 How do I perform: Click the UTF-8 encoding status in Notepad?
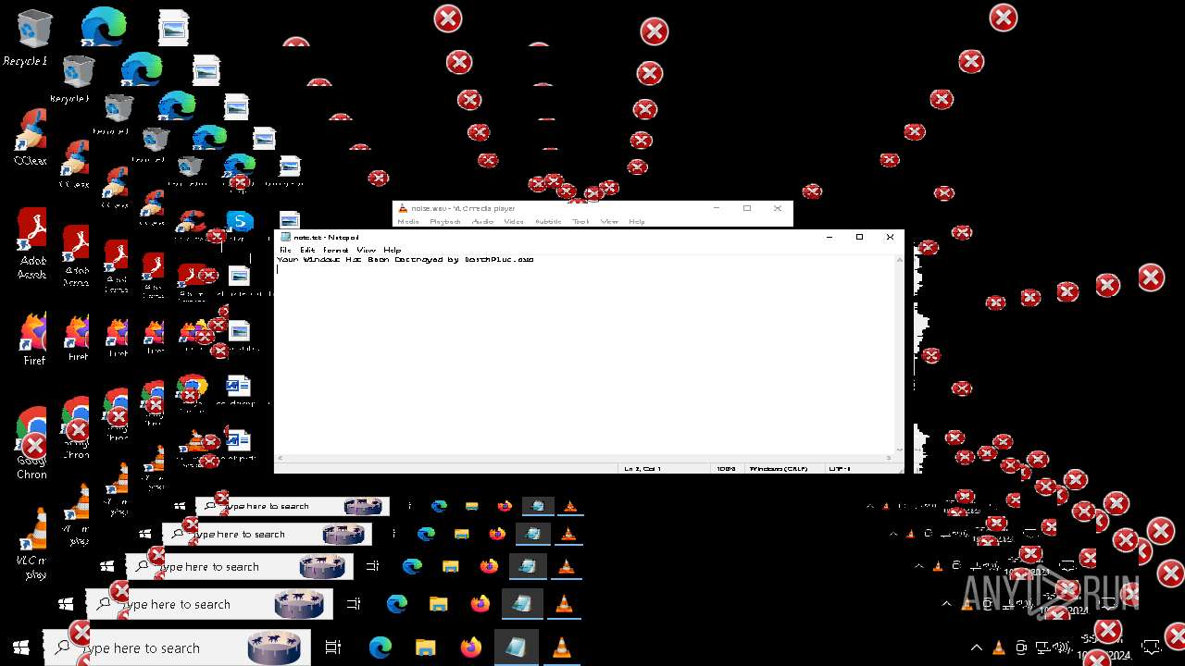click(840, 469)
